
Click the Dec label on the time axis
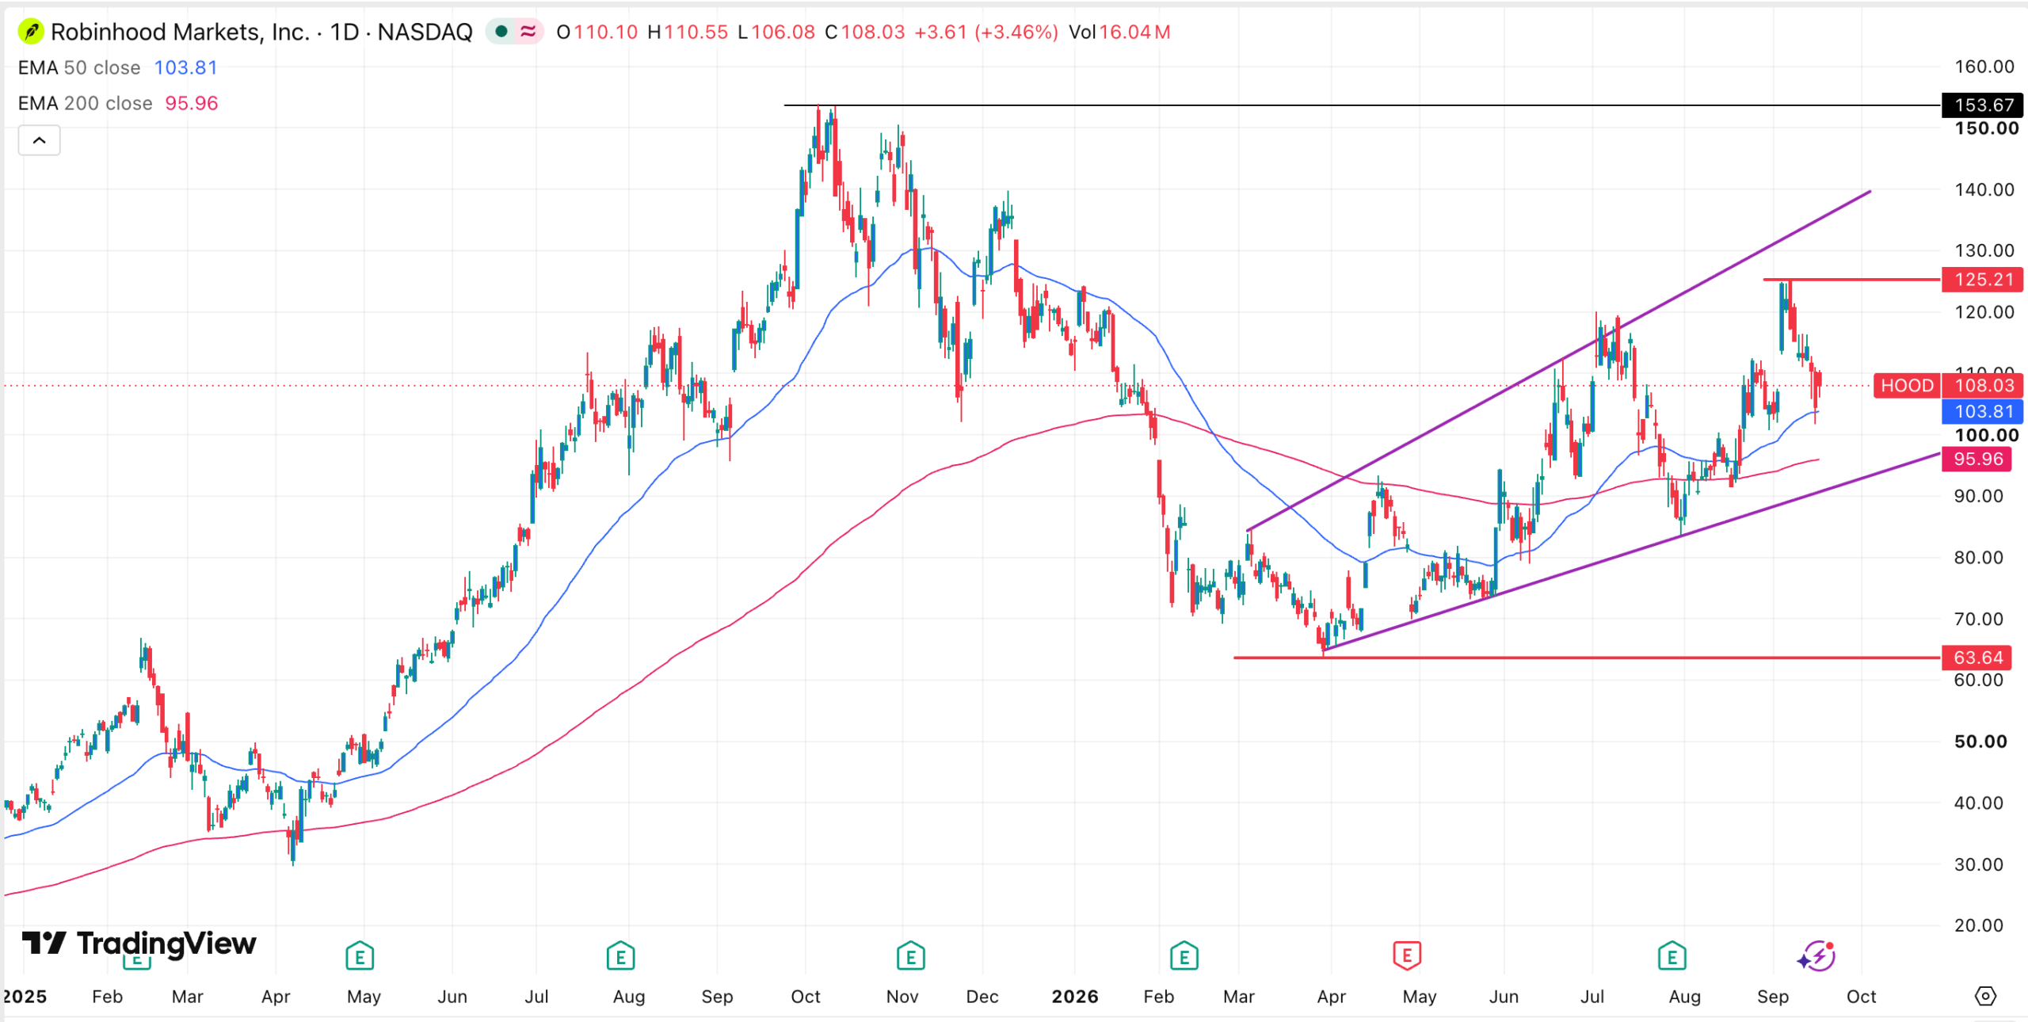coord(982,997)
